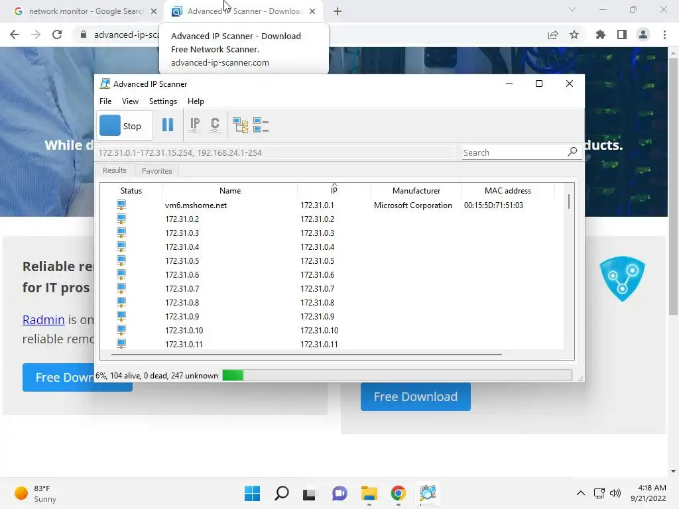Click the left Free Download button on webpage

58,377
